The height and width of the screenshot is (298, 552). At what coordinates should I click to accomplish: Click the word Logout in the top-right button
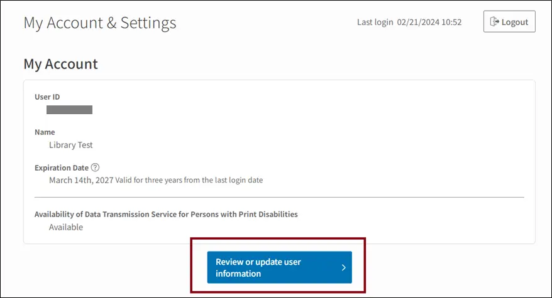515,22
